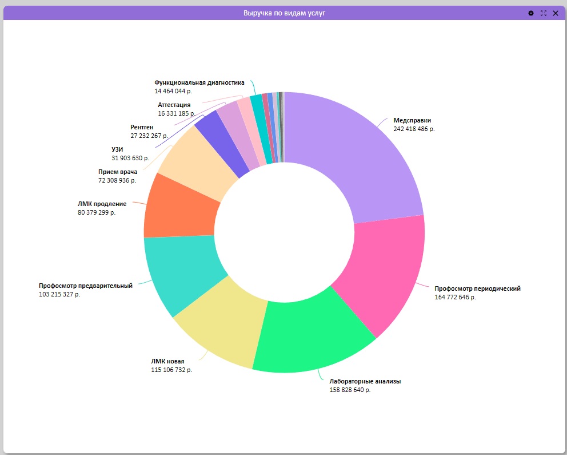Click the ЛМК новая label
The height and width of the screenshot is (455, 567).
click(x=167, y=361)
